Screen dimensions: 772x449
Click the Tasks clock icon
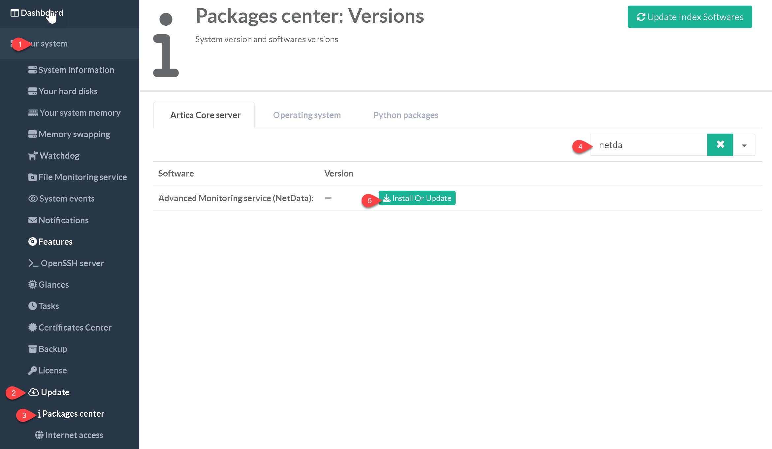(33, 306)
